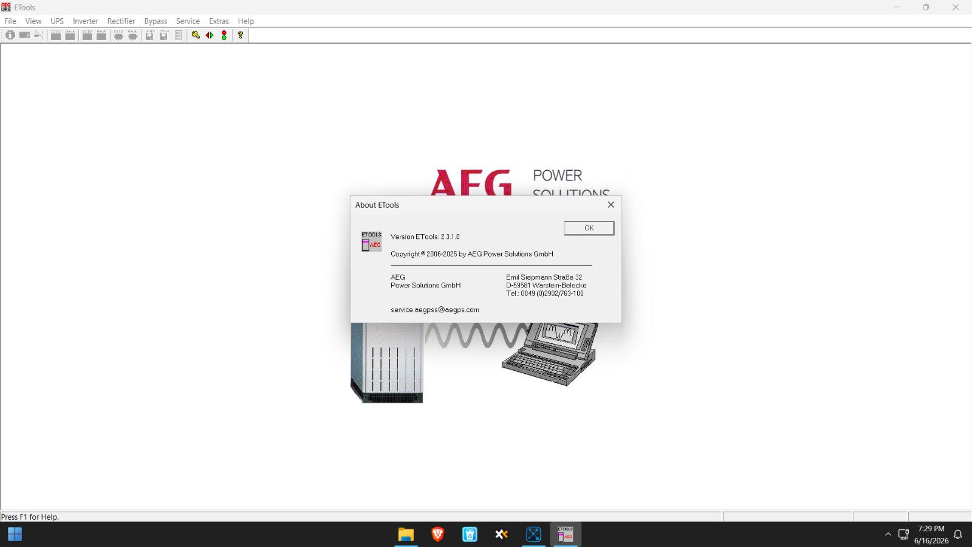Click the UPS cabinet illustration
The height and width of the screenshot is (547, 972).
pos(387,363)
